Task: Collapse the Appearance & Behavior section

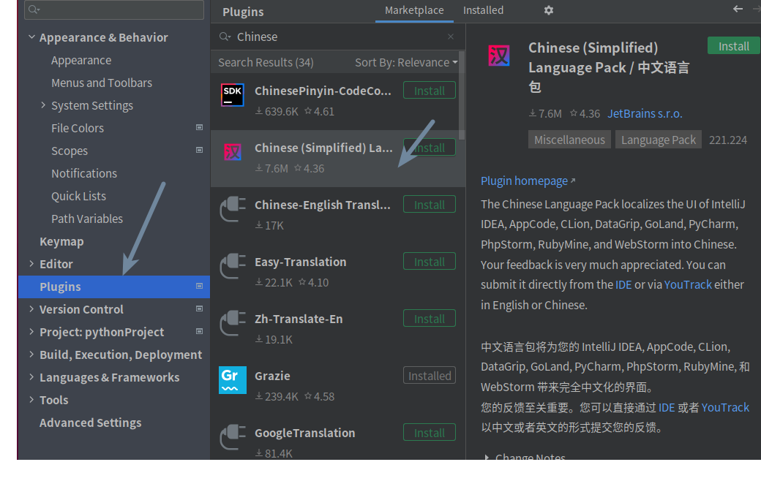Action: [31, 37]
